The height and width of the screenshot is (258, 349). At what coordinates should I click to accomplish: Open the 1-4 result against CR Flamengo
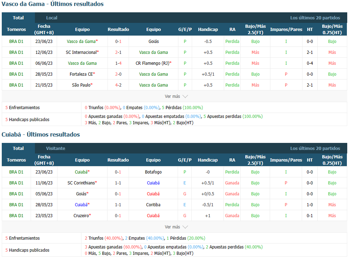click(118, 63)
